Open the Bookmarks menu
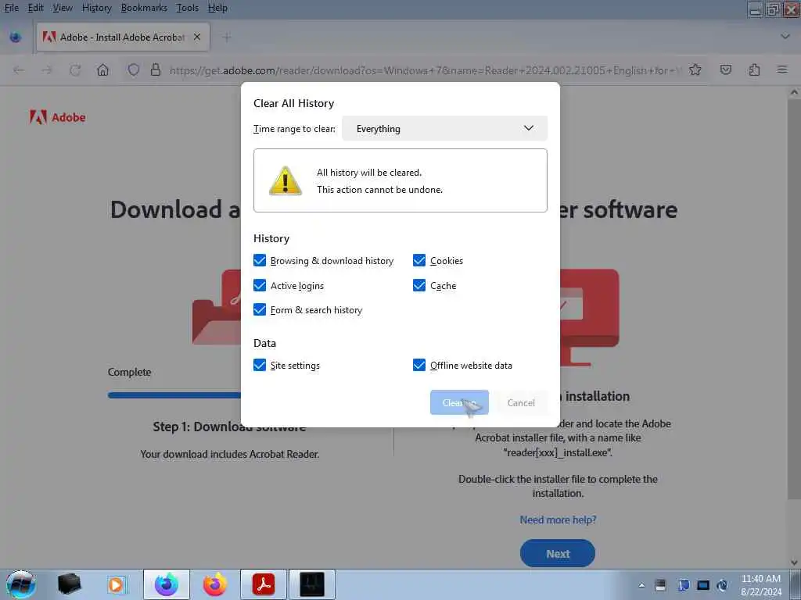This screenshot has width=801, height=600. (144, 8)
